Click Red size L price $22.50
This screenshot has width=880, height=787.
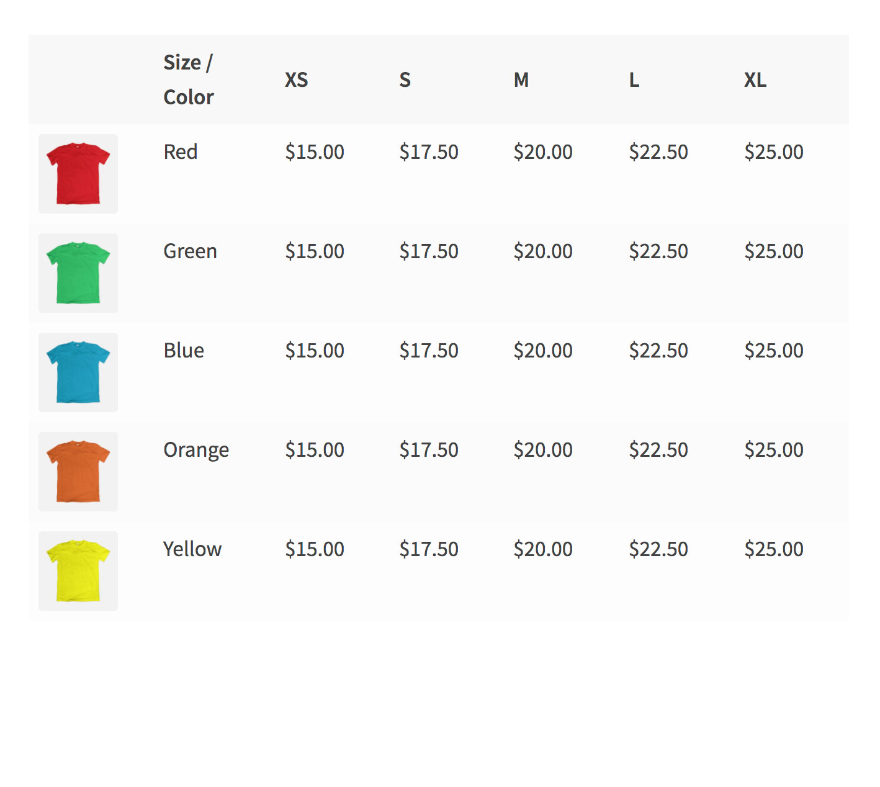click(x=658, y=152)
